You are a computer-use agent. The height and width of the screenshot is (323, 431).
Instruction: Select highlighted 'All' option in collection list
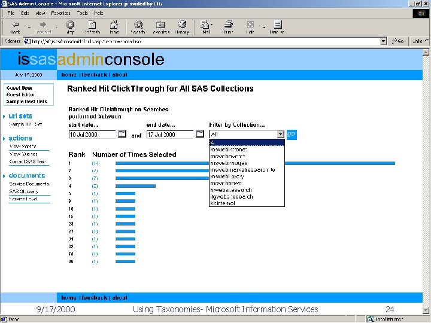[x=247, y=142]
